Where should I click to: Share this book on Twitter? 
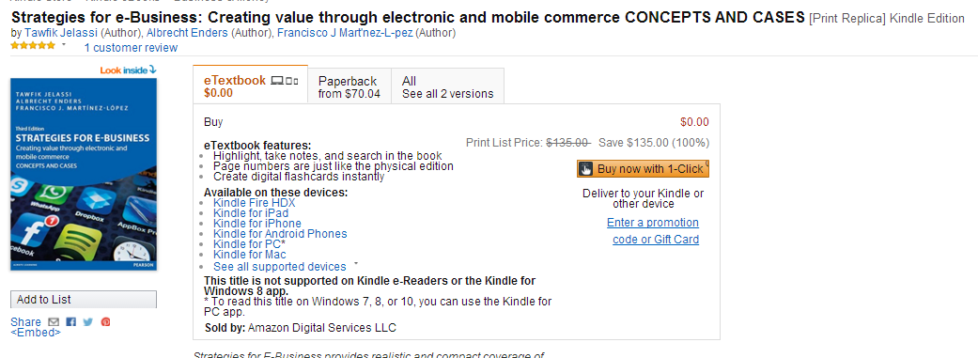88,322
